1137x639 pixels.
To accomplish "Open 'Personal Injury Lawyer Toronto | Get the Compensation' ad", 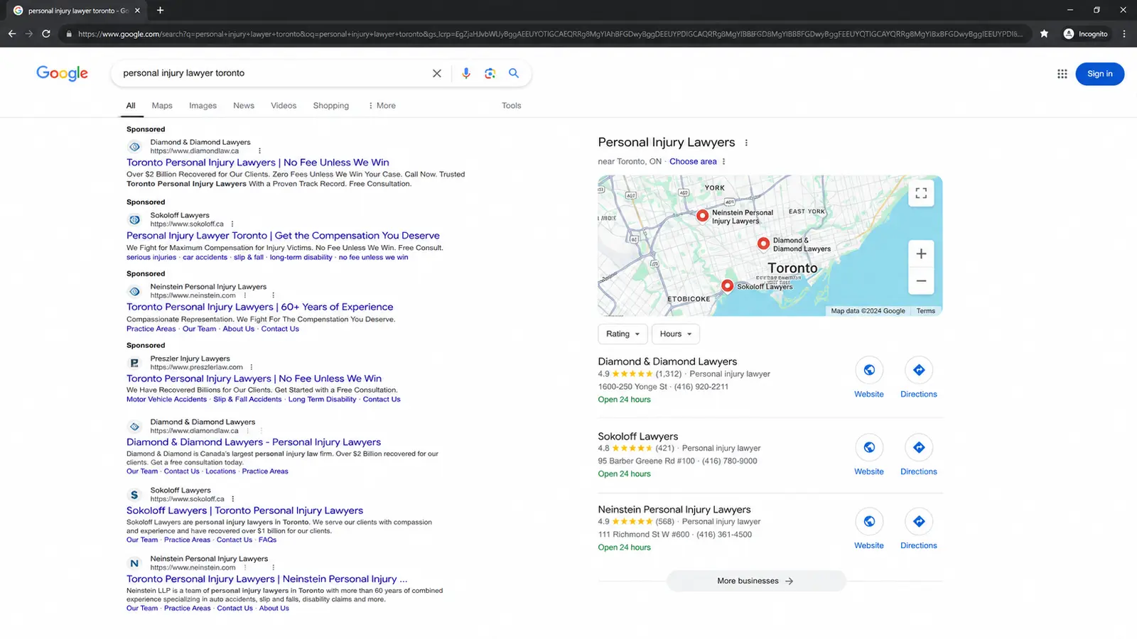I will [283, 236].
